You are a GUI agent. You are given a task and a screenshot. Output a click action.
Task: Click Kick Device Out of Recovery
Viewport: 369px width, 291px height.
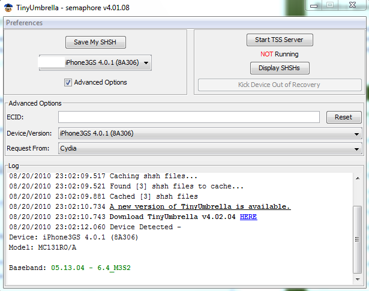[x=279, y=85]
